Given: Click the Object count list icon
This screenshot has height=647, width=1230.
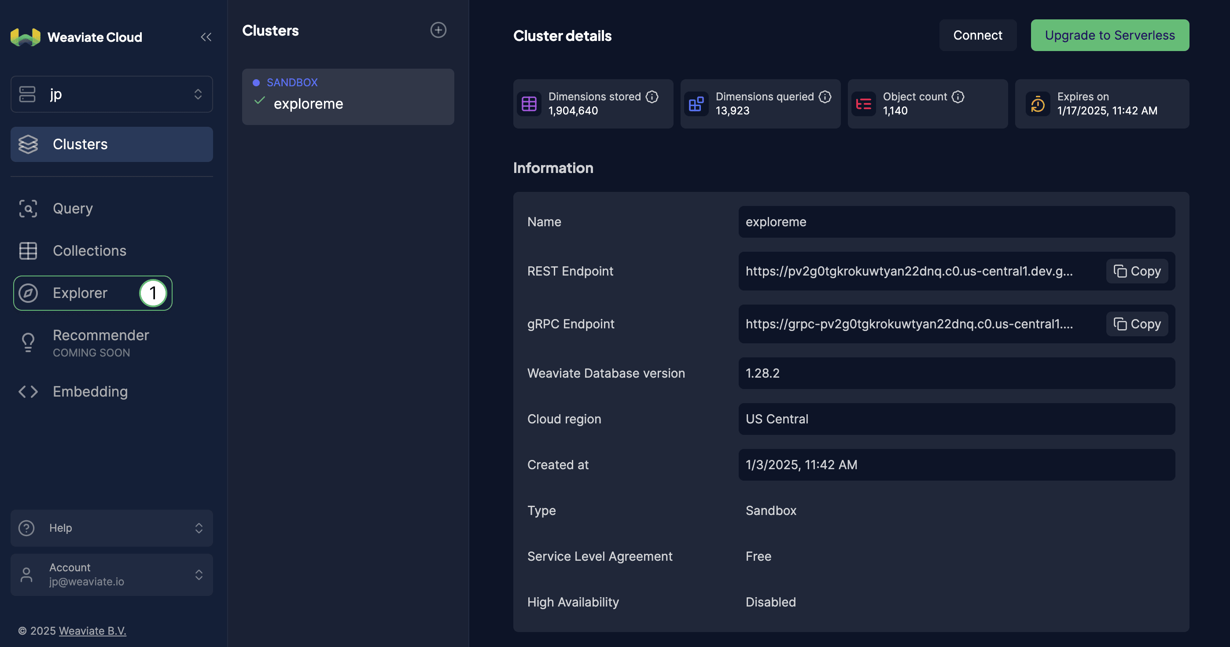Looking at the screenshot, I should tap(863, 103).
